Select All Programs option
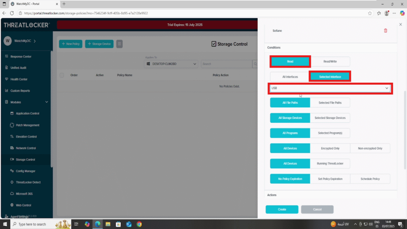The height and width of the screenshot is (229, 407). pyautogui.click(x=290, y=133)
